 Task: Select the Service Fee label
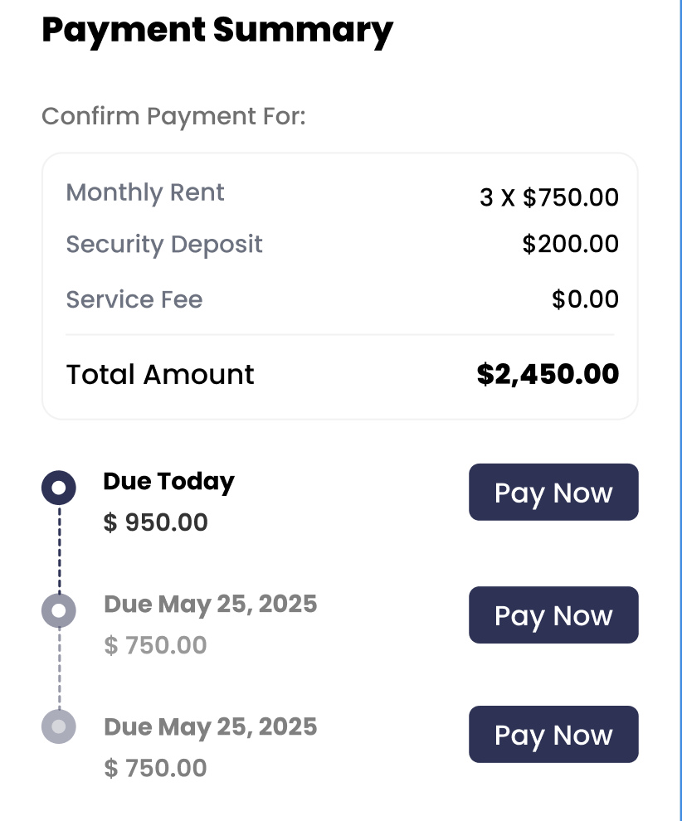134,299
